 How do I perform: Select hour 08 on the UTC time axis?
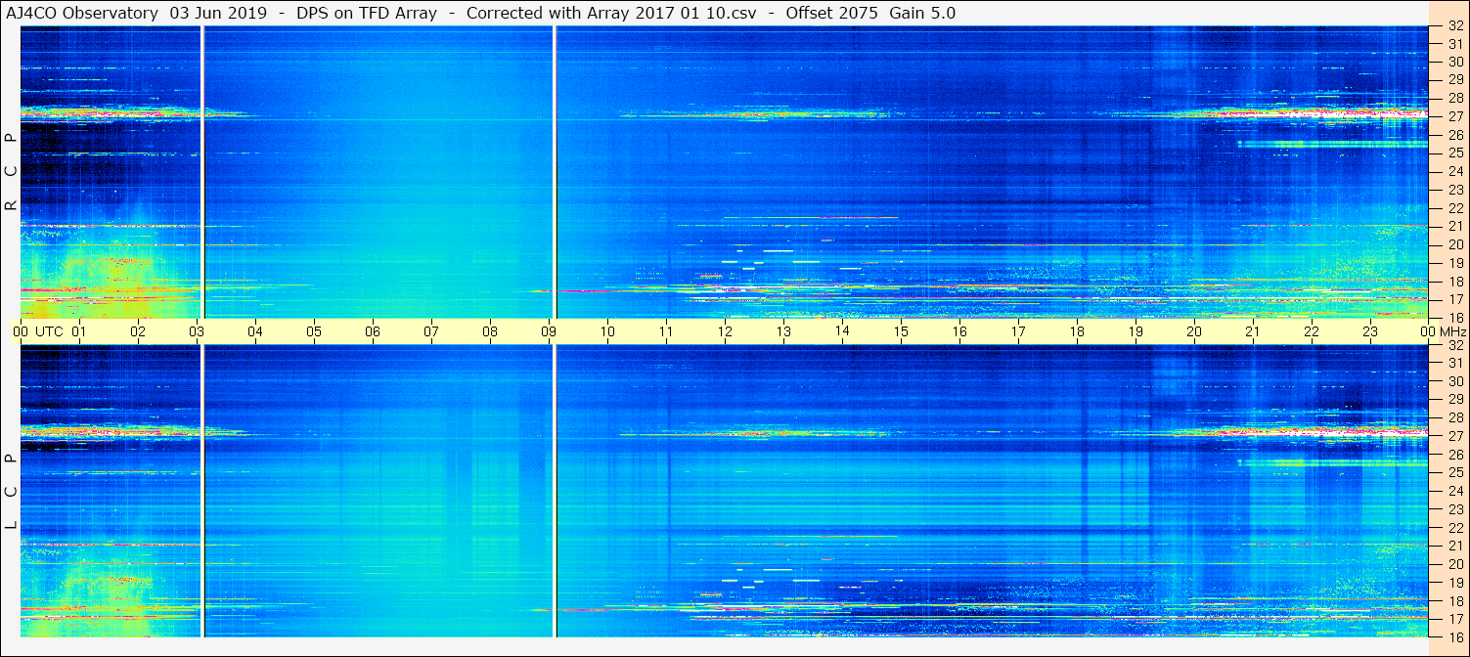(490, 331)
